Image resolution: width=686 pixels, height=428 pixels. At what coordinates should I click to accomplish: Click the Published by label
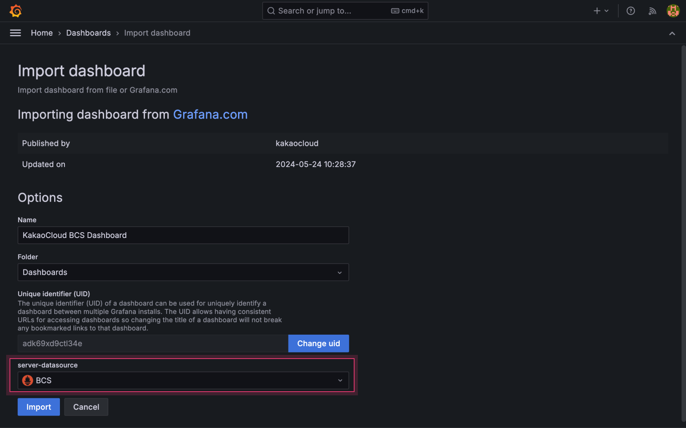[x=46, y=143]
